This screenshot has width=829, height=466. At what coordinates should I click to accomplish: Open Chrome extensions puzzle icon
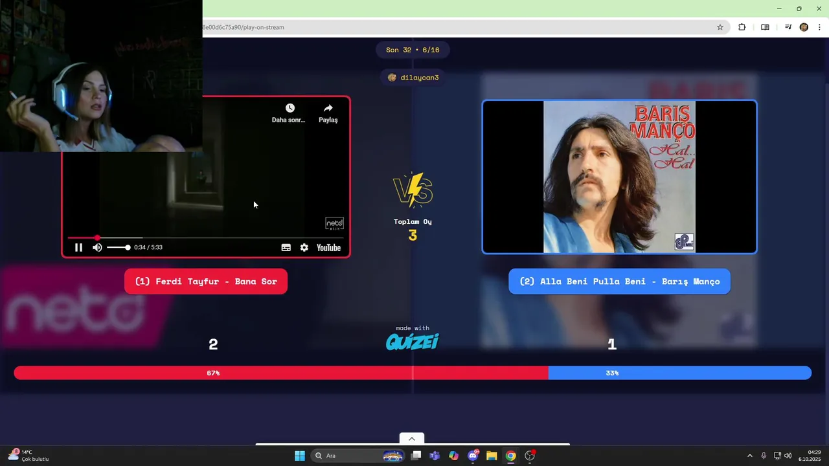pyautogui.click(x=742, y=27)
